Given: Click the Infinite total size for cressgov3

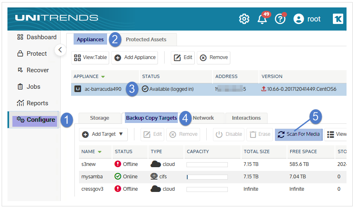Looking at the screenshot, I should click(251, 189).
